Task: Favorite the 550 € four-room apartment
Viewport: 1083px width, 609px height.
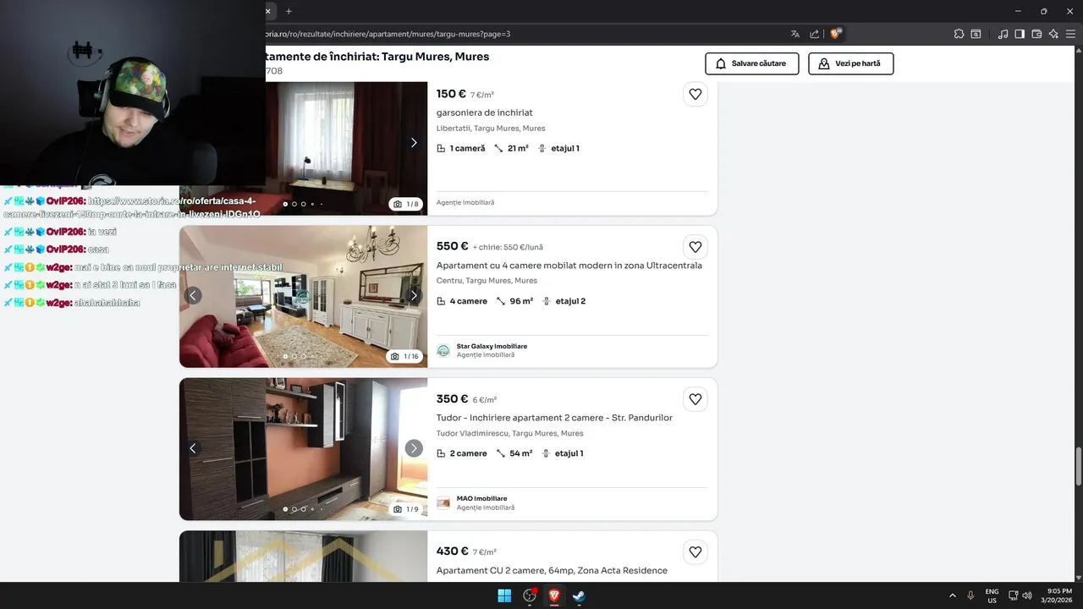Action: coord(695,247)
